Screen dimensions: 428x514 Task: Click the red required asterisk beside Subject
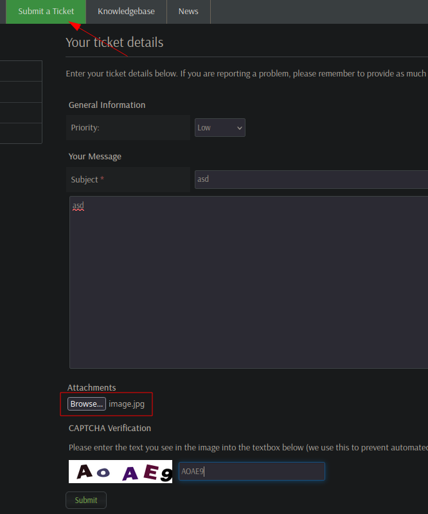102,179
